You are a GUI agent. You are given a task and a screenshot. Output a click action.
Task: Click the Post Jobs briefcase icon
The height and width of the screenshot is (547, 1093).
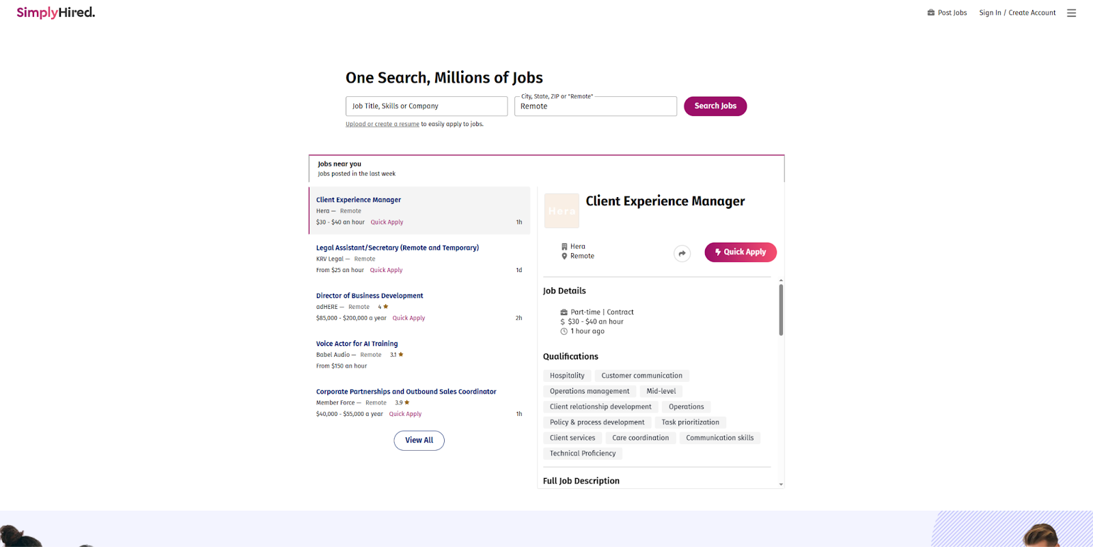tap(930, 12)
